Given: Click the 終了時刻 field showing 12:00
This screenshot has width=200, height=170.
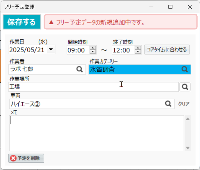Looking at the screenshot, I should [x=123, y=50].
